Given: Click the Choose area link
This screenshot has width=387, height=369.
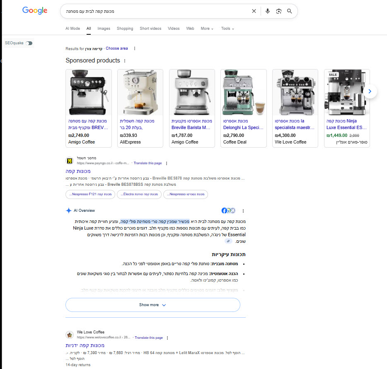Looking at the screenshot, I should (x=116, y=48).
